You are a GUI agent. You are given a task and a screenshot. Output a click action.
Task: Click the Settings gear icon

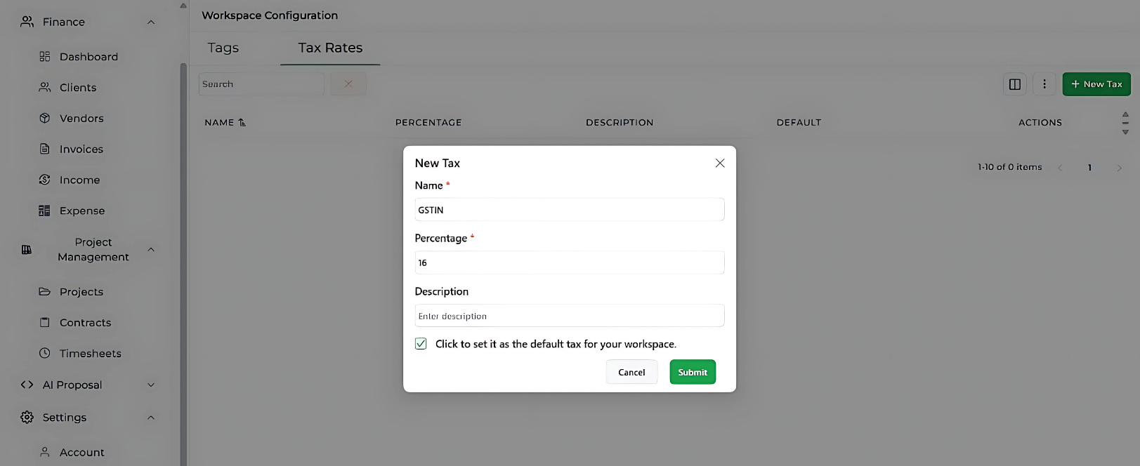[x=27, y=417]
